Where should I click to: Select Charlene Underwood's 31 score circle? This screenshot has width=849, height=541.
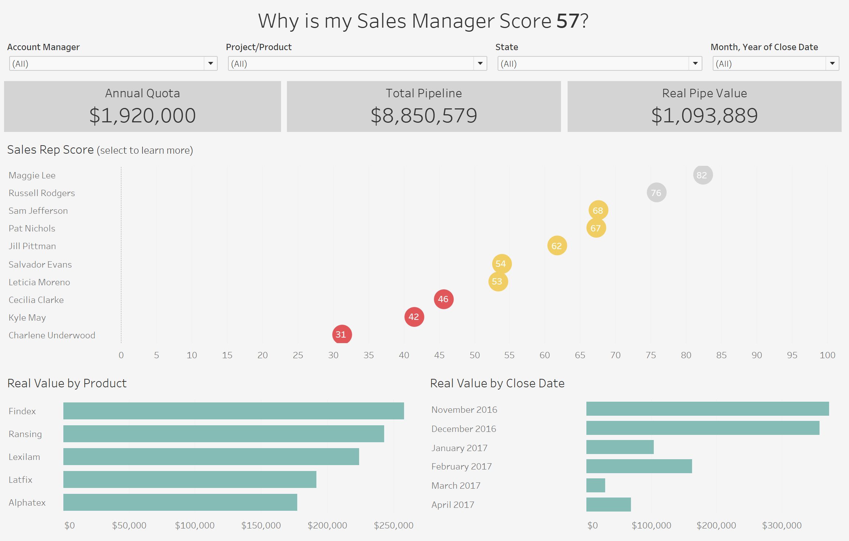click(342, 334)
